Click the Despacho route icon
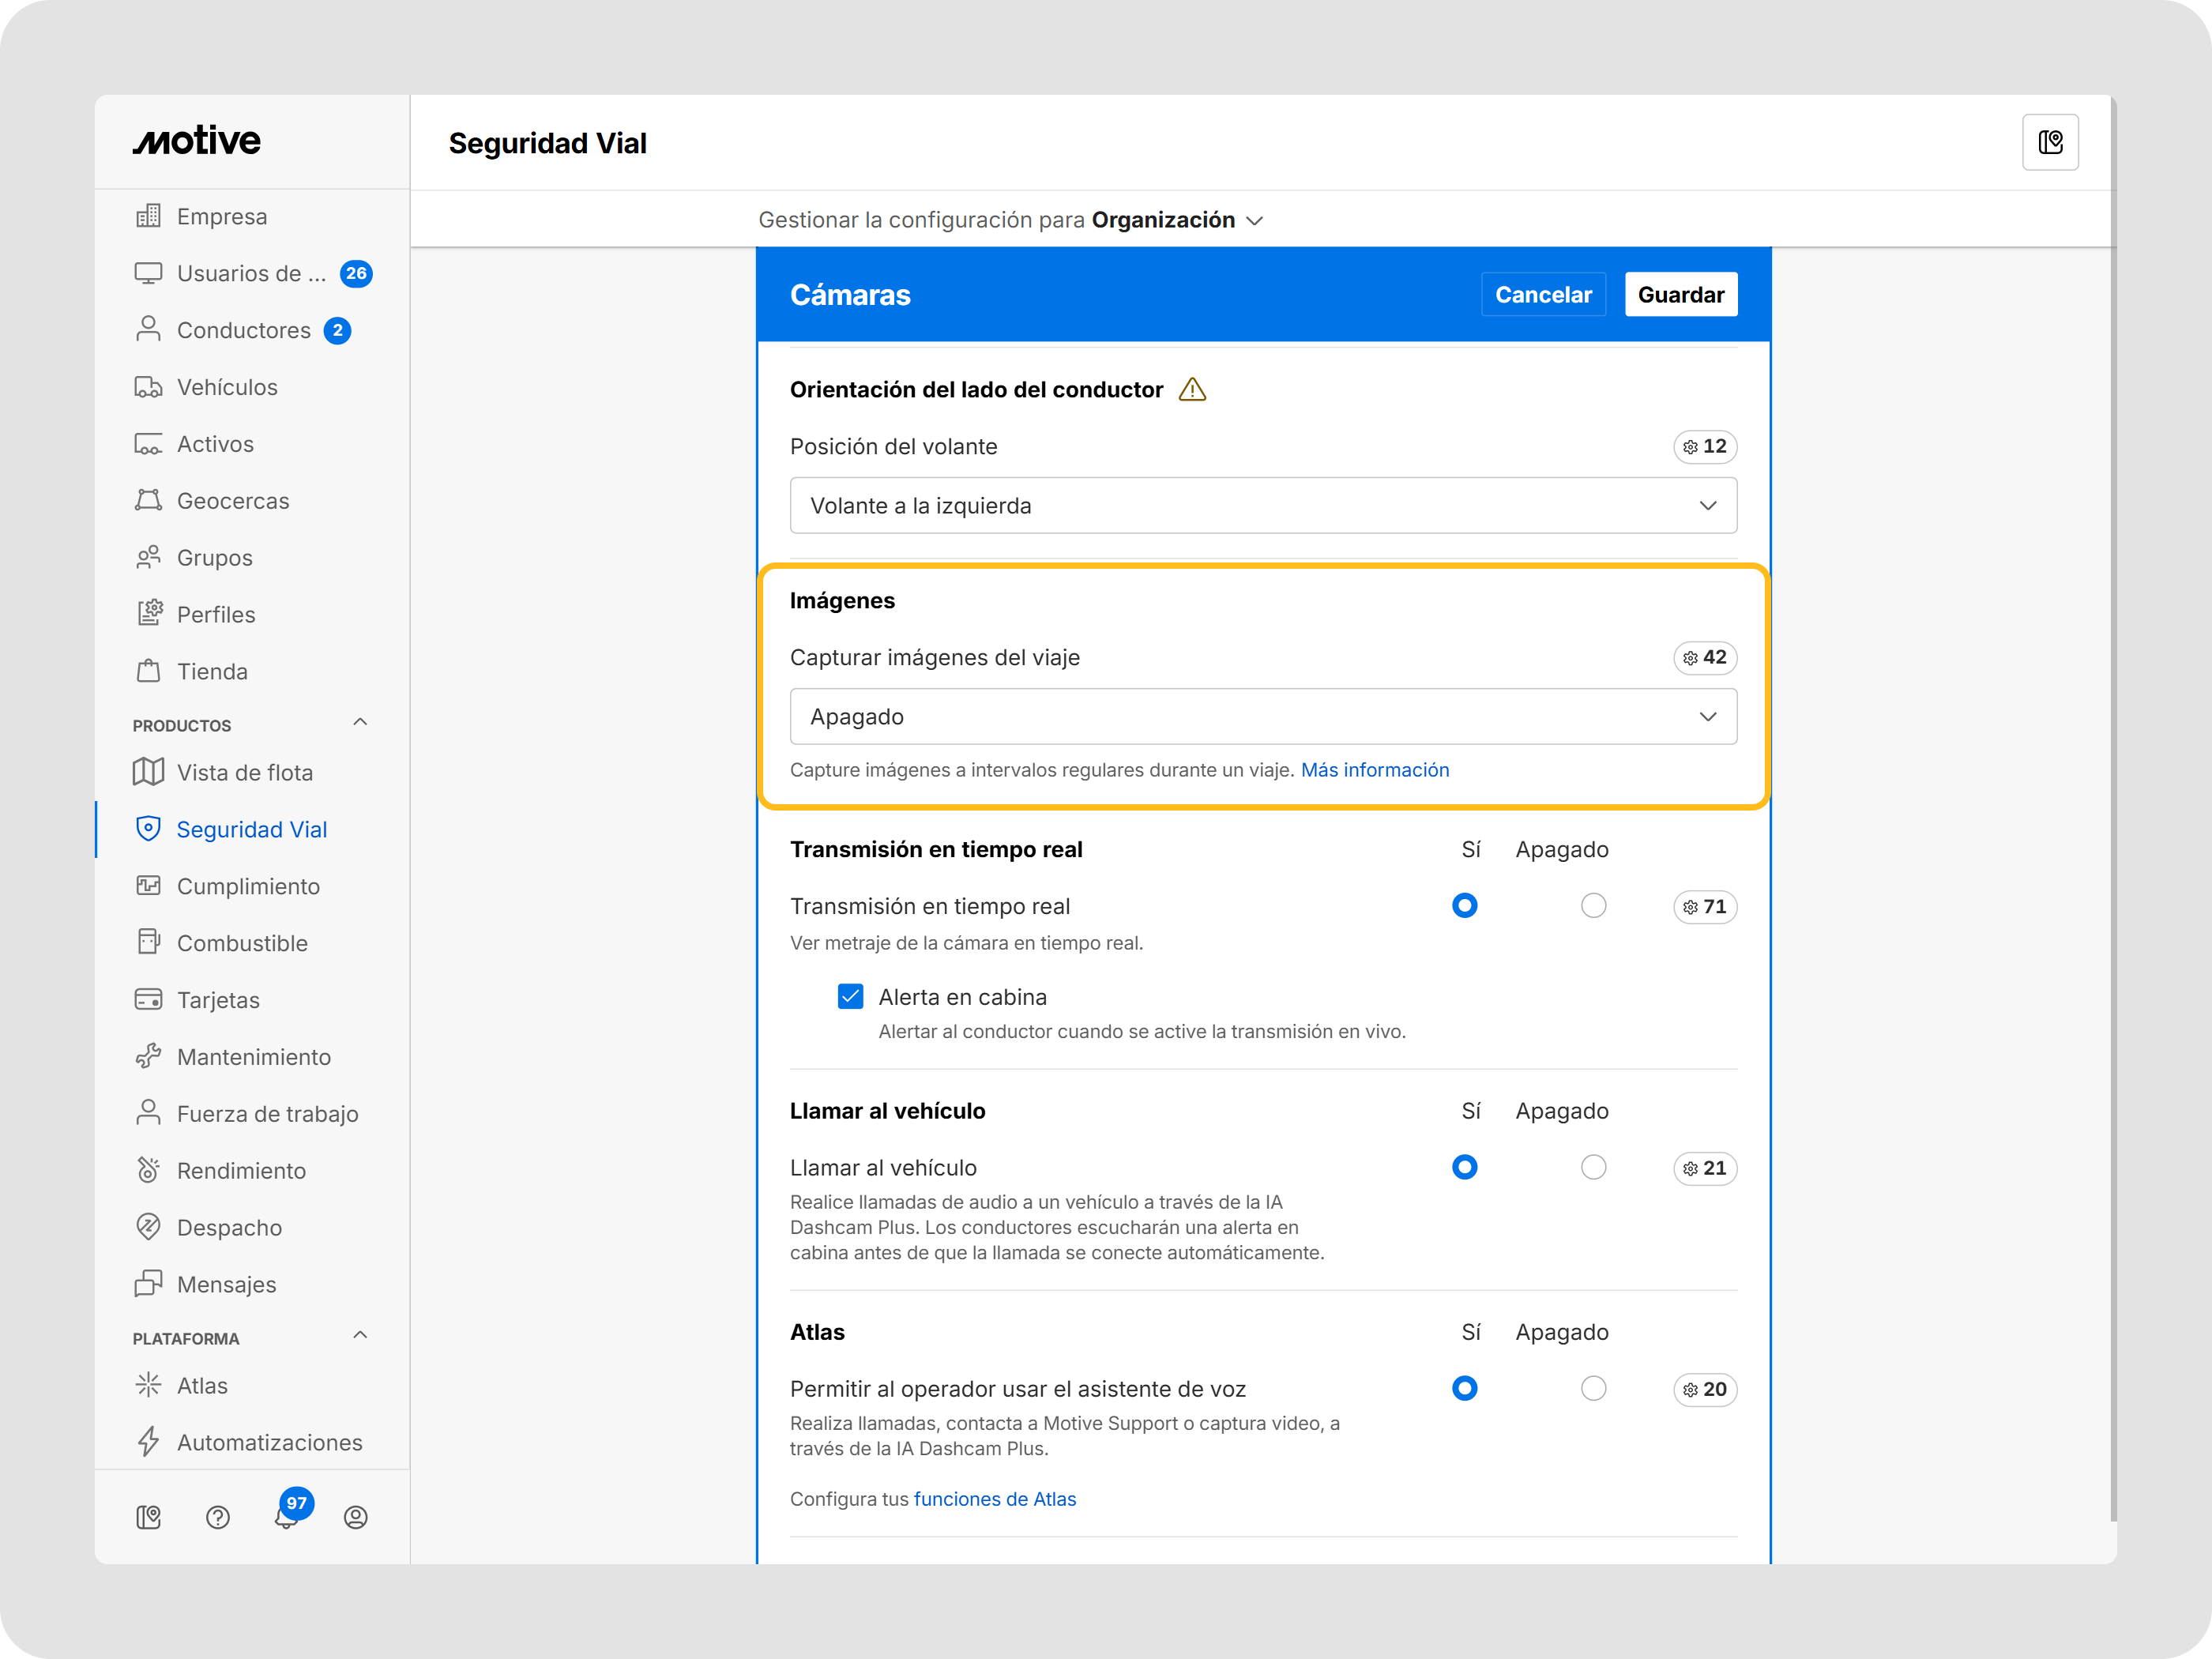This screenshot has width=2212, height=1659. pyautogui.click(x=148, y=1227)
